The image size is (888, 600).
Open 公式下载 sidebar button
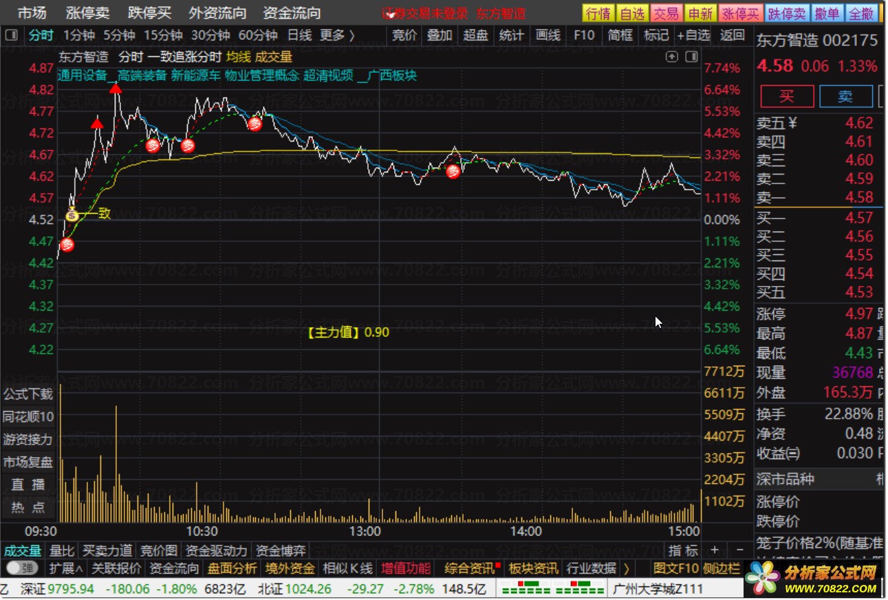point(28,394)
